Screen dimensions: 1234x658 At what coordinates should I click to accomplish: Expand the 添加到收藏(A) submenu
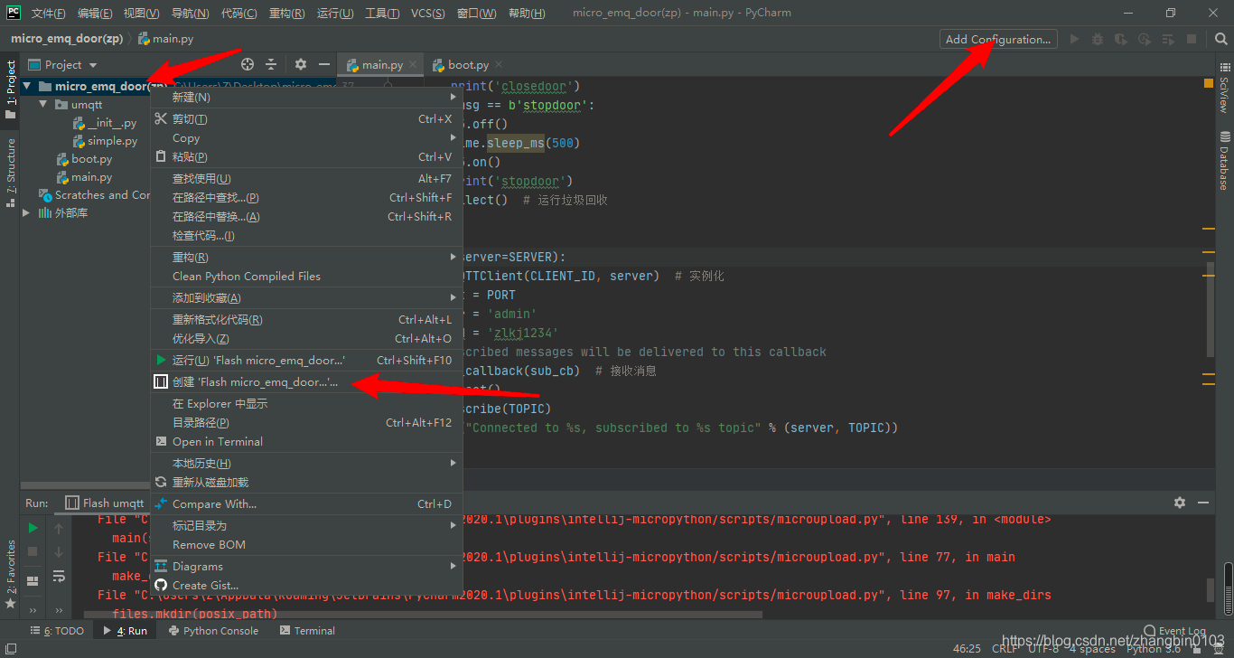click(306, 298)
